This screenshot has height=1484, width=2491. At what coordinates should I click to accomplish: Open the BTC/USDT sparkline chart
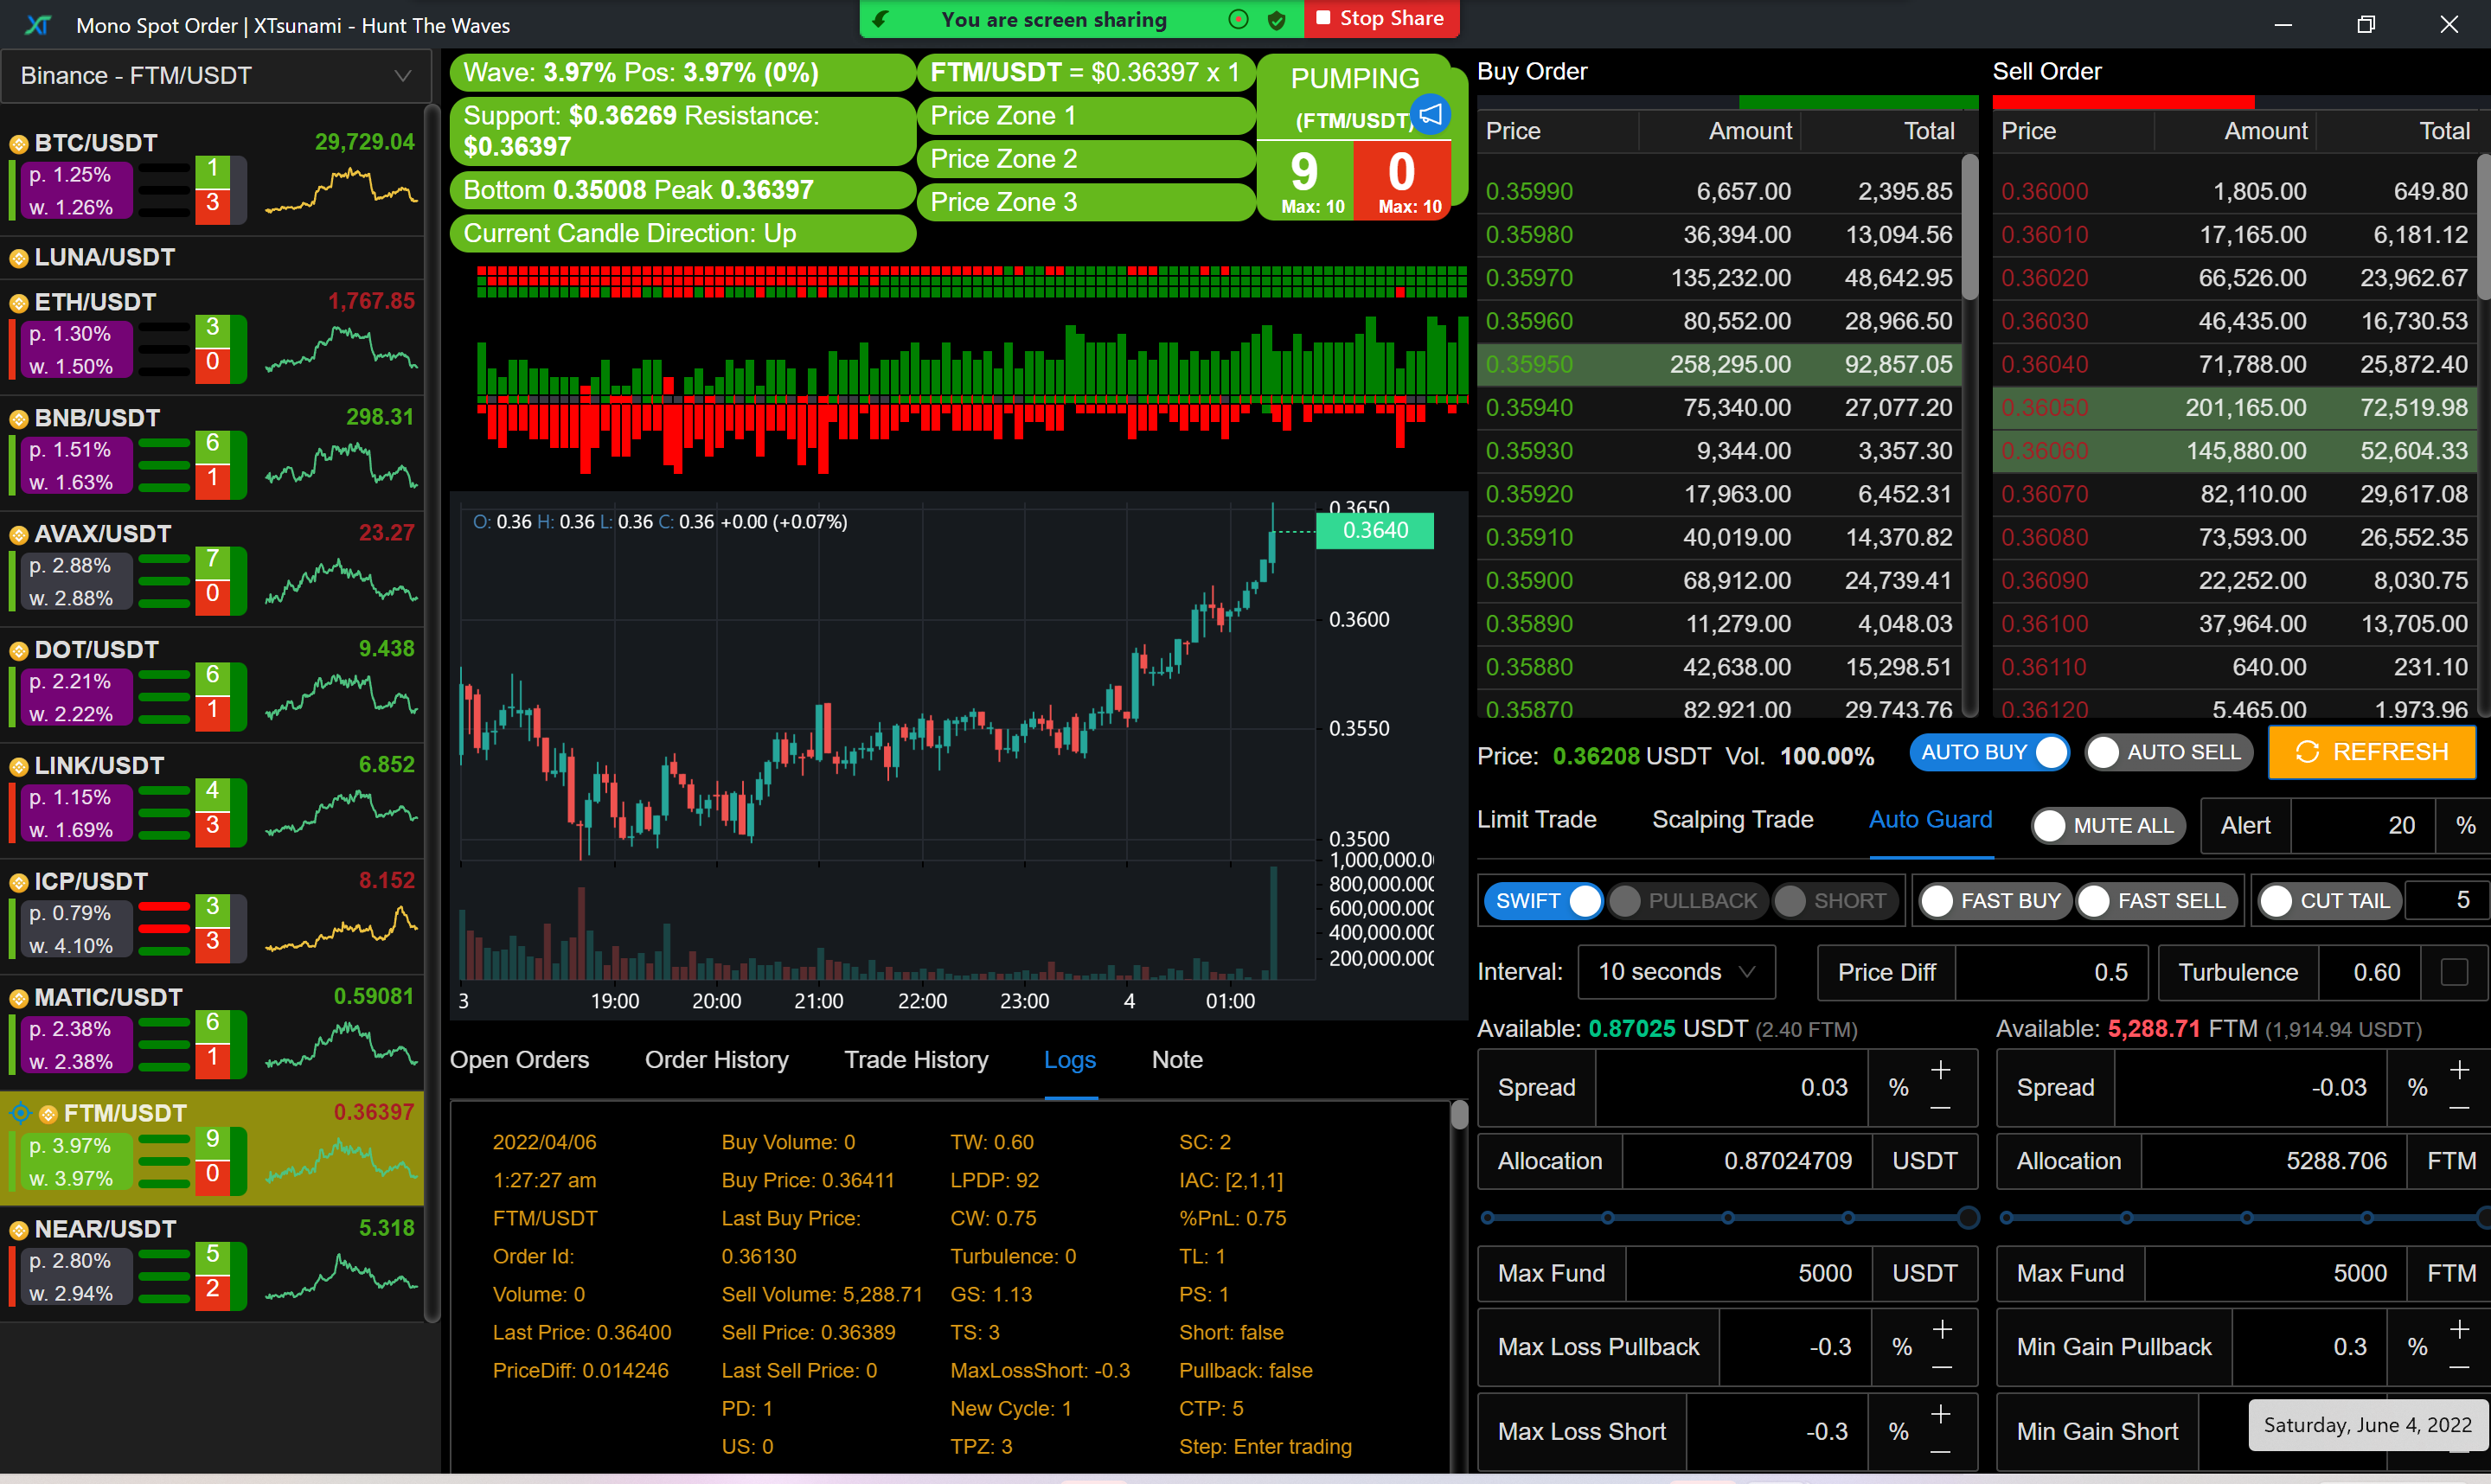coord(340,190)
